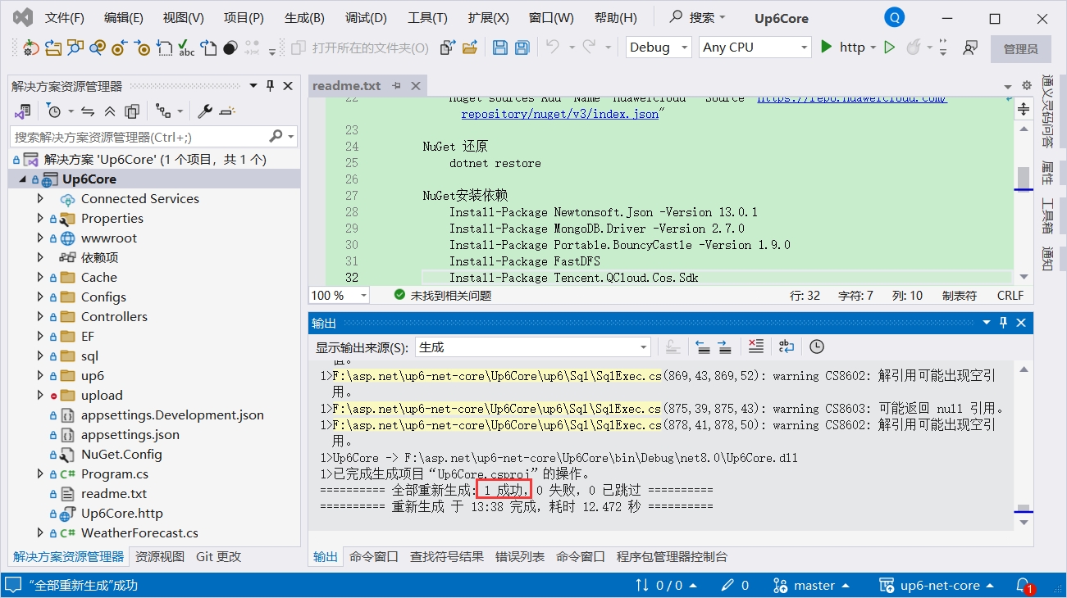Expand the Controllers folder in tree
Image resolution: width=1067 pixels, height=598 pixels.
coord(40,317)
